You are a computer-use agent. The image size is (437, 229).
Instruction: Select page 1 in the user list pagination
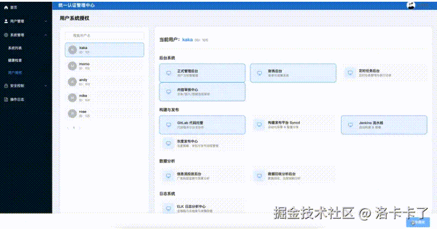click(74, 128)
